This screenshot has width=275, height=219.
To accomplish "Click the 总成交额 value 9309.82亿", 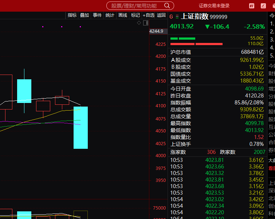I will 252,109.
